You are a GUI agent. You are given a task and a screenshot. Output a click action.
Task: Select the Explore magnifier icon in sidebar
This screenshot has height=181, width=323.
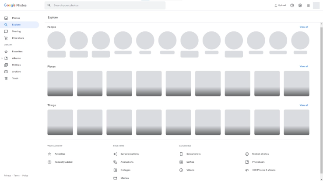click(6, 25)
